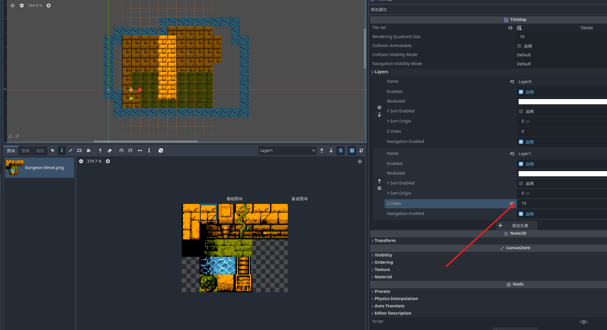Viewport: 607px width, 330px height.
Task: Activate the tile Picker eyedropper tool
Action: pyautogui.click(x=100, y=150)
